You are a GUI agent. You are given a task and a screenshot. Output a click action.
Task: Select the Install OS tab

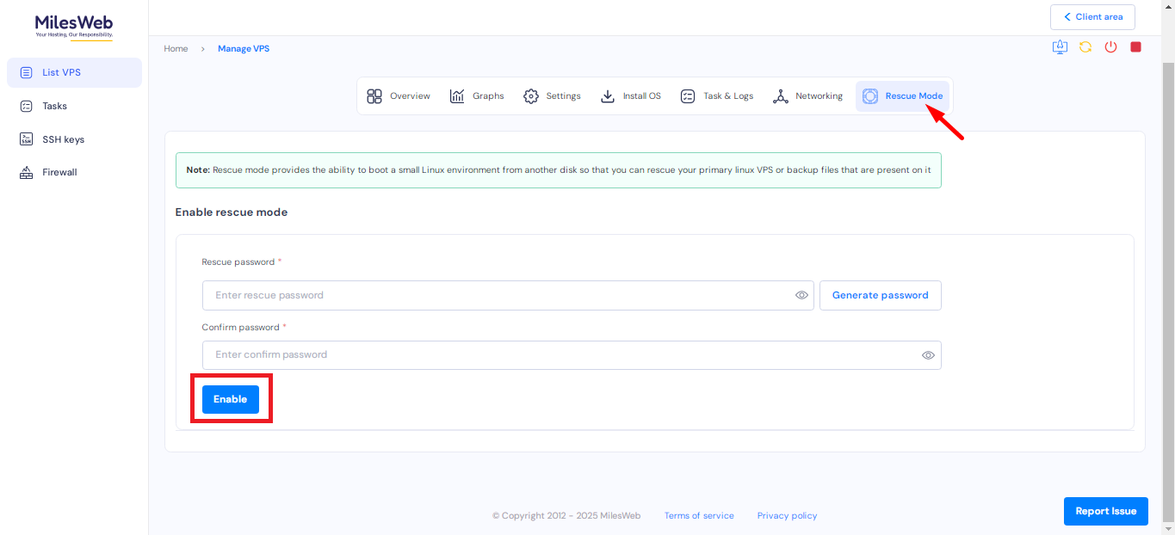tap(631, 96)
